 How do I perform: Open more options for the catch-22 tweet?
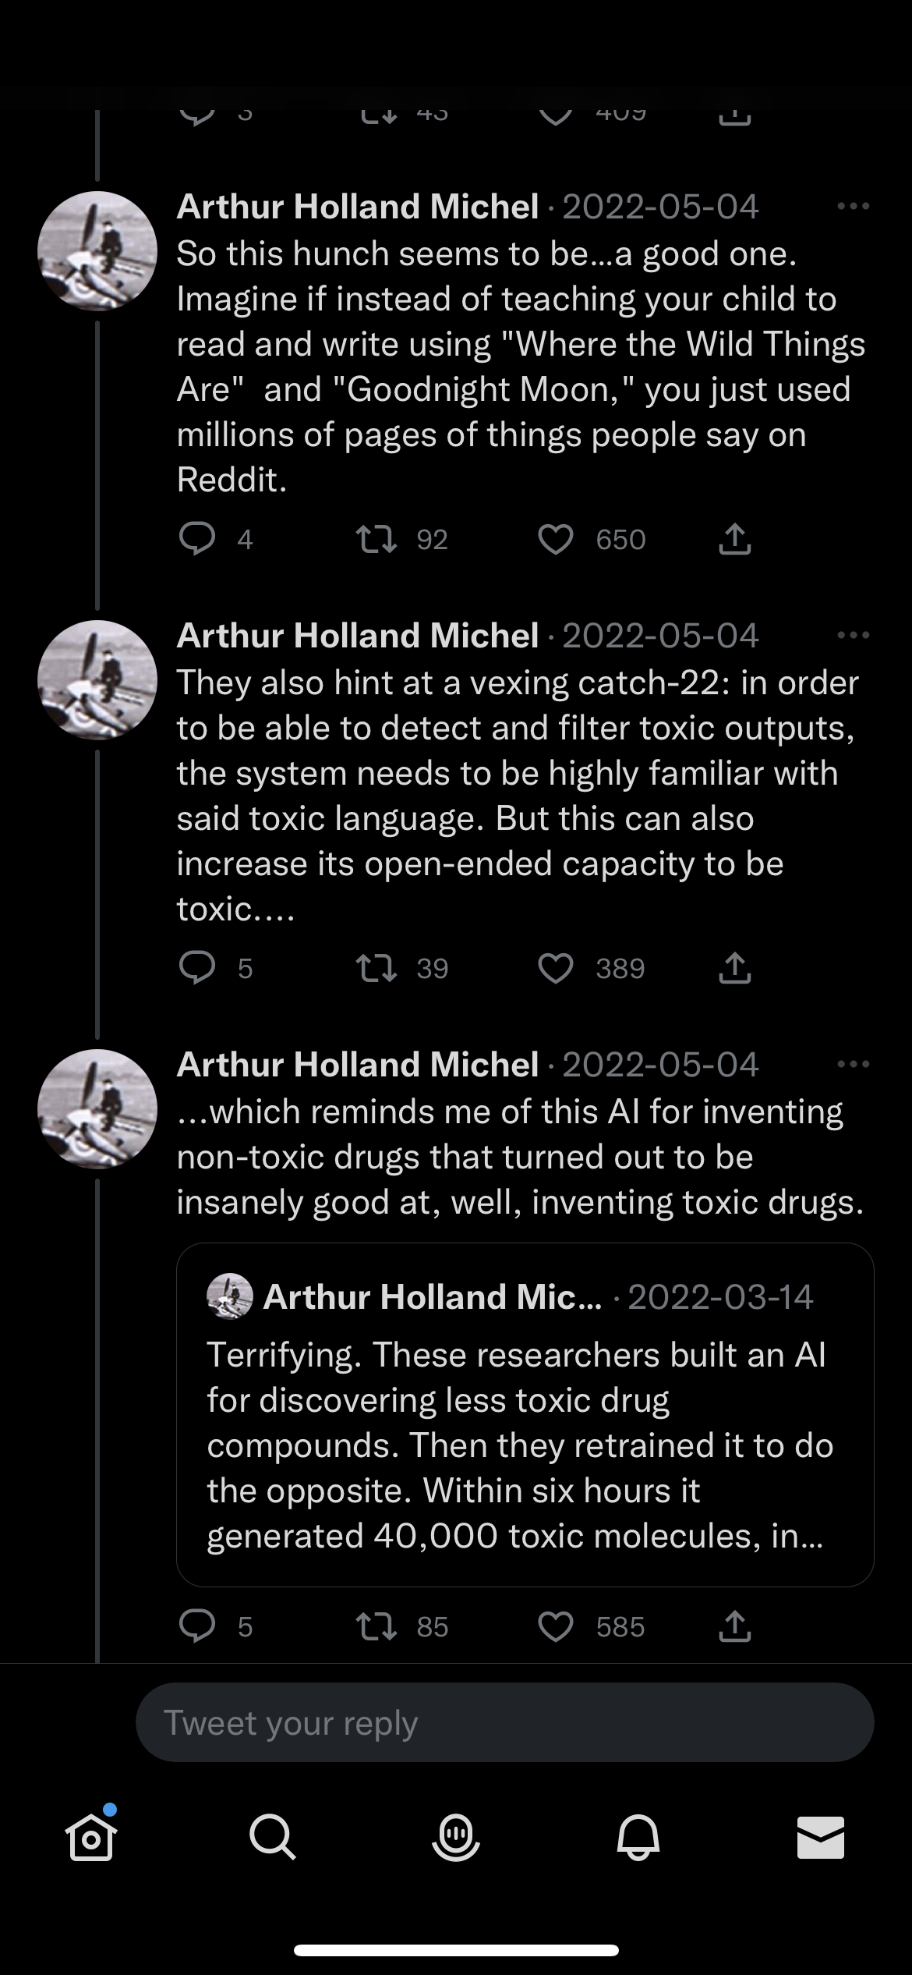[x=853, y=636]
